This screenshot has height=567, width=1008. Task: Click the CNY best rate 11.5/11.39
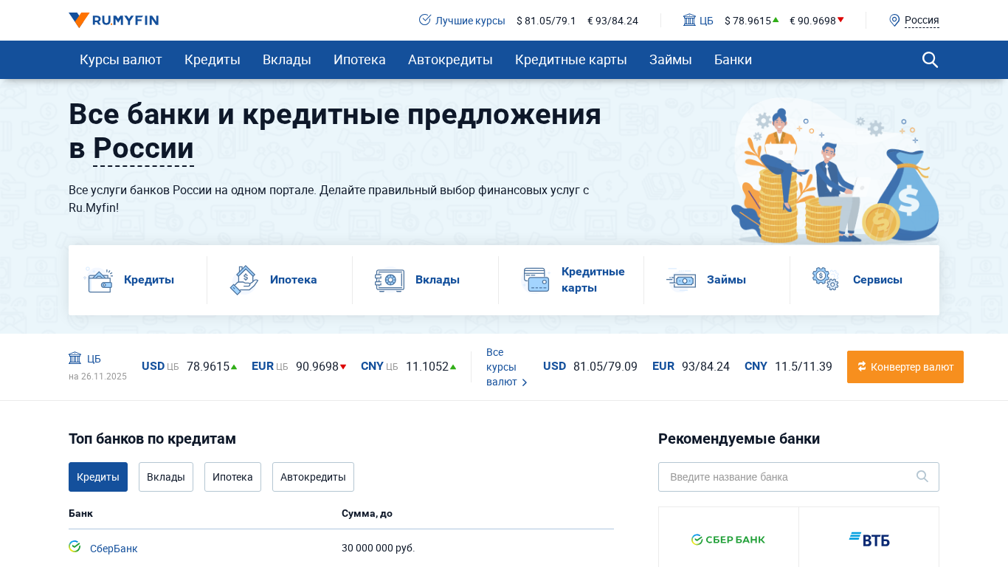point(804,366)
